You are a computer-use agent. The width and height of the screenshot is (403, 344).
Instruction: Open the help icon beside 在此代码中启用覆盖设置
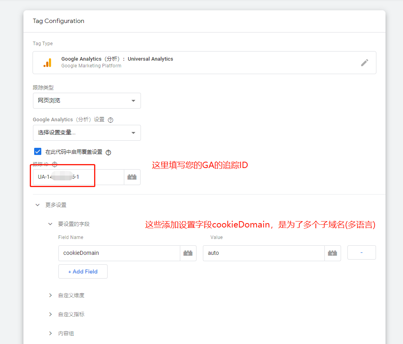coord(108,152)
